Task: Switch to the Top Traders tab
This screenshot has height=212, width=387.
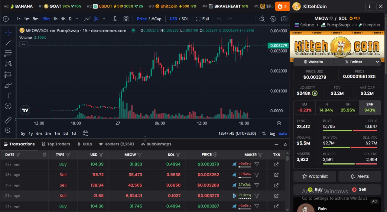Action: pos(56,144)
